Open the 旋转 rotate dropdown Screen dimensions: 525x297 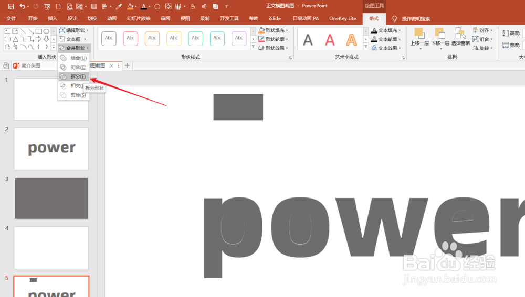483,48
